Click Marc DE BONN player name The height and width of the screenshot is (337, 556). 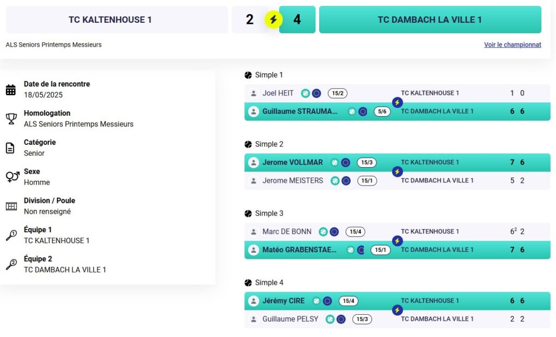[287, 232]
